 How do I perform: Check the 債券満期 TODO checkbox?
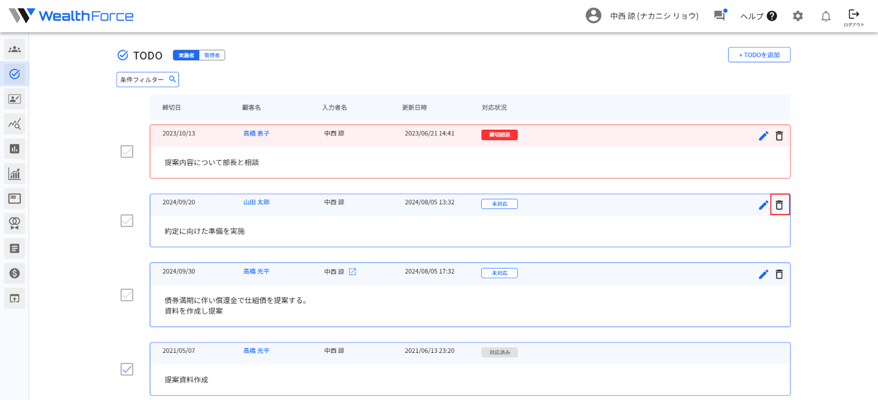pos(127,295)
